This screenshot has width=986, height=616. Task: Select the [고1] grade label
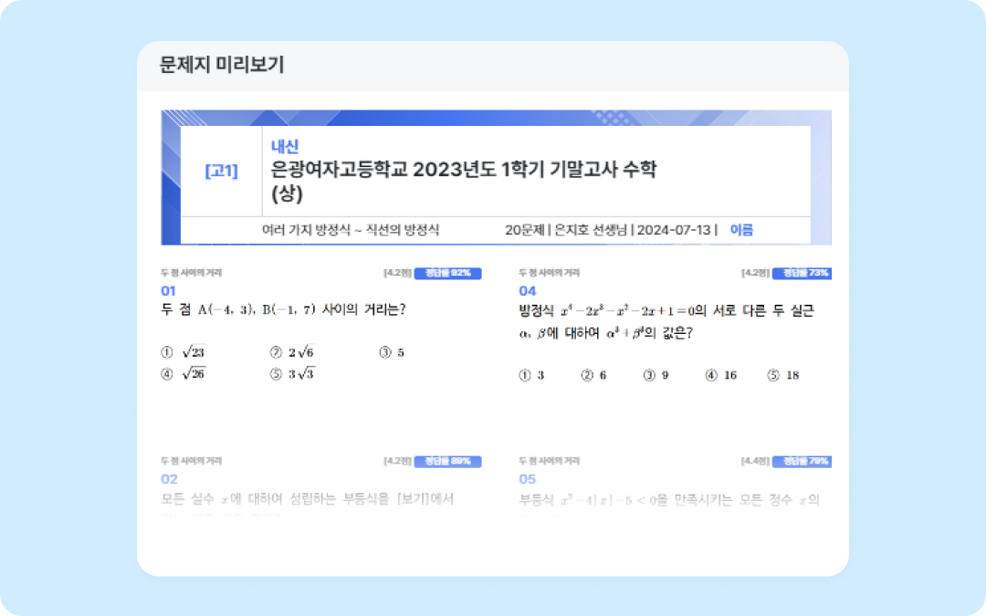tap(221, 171)
